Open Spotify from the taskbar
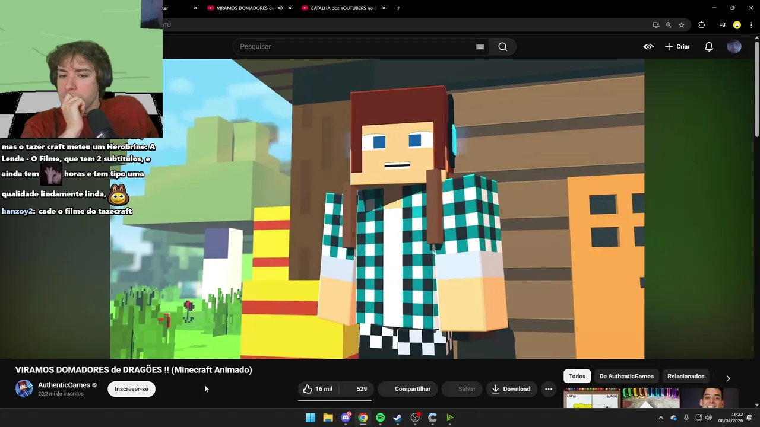 tap(380, 418)
